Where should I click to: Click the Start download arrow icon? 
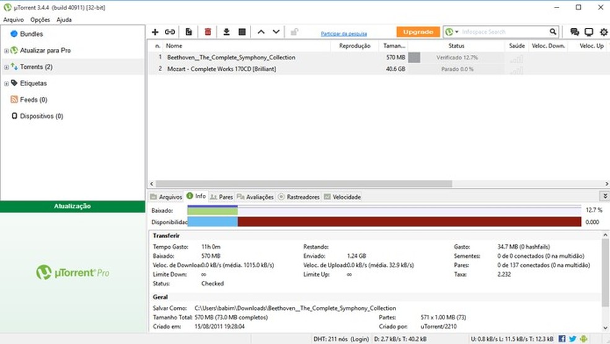click(x=226, y=32)
